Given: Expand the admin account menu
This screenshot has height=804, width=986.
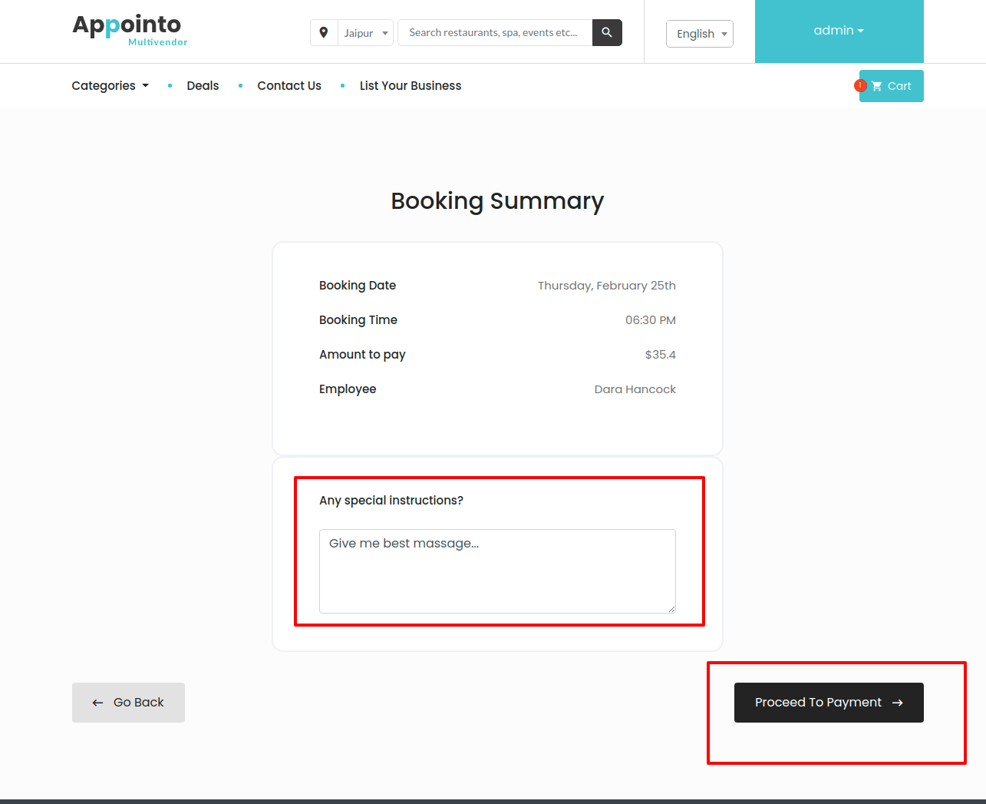Looking at the screenshot, I should (x=839, y=31).
